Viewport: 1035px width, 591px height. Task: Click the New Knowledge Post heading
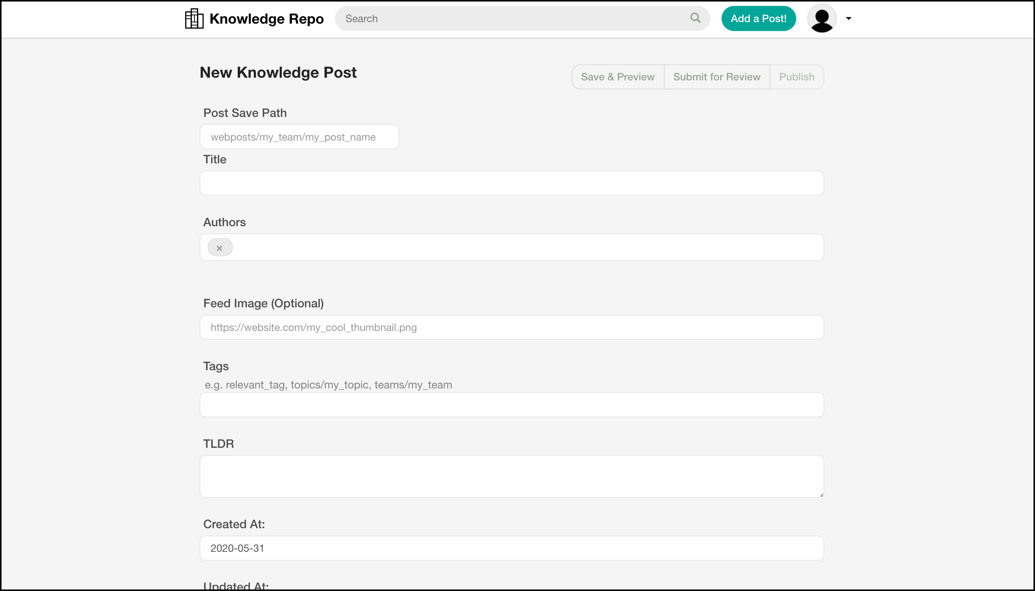click(278, 73)
